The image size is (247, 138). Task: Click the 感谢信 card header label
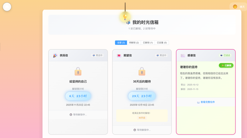tap(191, 56)
